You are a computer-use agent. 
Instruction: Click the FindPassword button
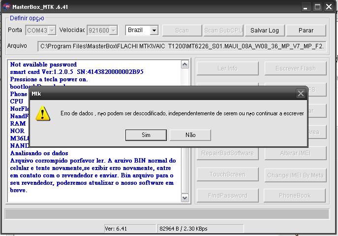click(x=227, y=196)
